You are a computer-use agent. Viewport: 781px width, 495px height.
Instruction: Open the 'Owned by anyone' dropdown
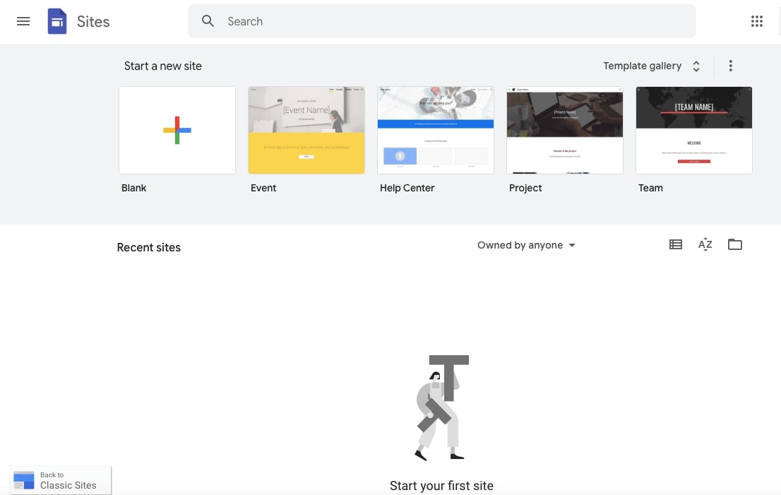pyautogui.click(x=526, y=245)
